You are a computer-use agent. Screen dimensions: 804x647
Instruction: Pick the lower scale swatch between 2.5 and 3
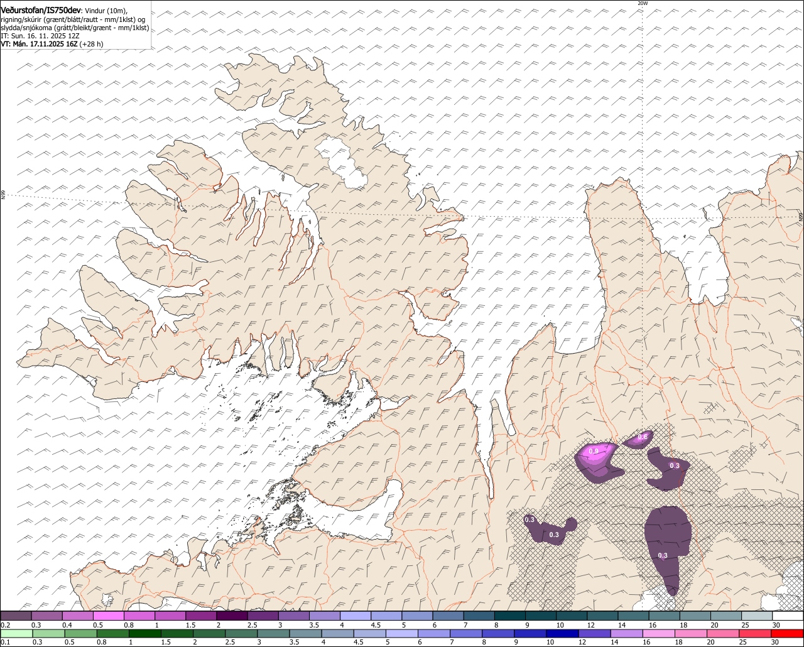pos(242,633)
